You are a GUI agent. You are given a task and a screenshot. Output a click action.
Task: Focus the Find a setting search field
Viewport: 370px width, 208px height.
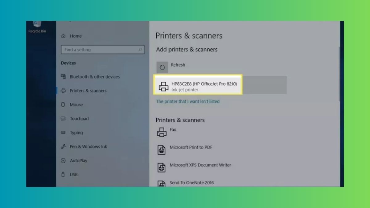[x=103, y=50]
